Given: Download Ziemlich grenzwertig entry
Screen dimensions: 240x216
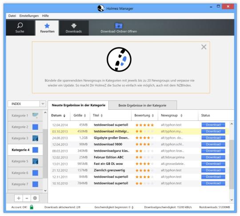Looking at the screenshot, I should 213,170.
